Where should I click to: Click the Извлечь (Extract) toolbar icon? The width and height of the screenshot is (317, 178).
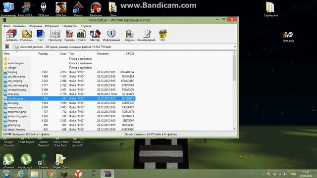pyautogui.click(x=27, y=35)
